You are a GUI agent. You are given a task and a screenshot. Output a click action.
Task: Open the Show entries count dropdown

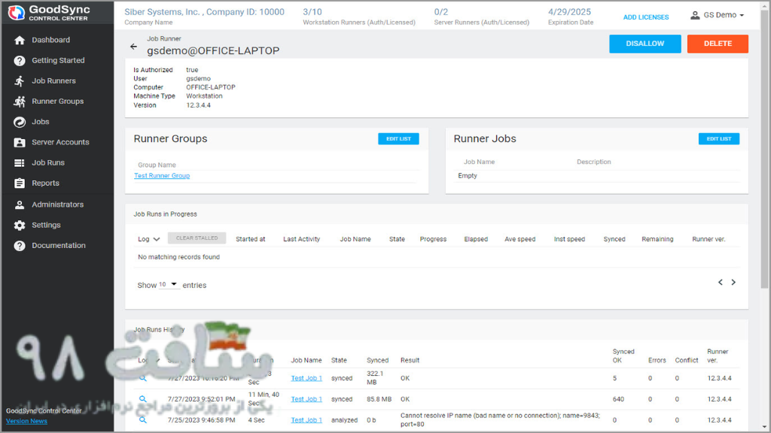[169, 285]
